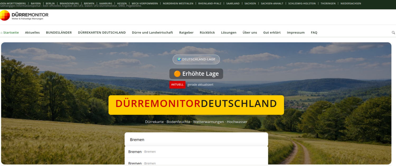Open BUNDESLÄNDER menu item
Screen dimensions: 396x166
59,33
